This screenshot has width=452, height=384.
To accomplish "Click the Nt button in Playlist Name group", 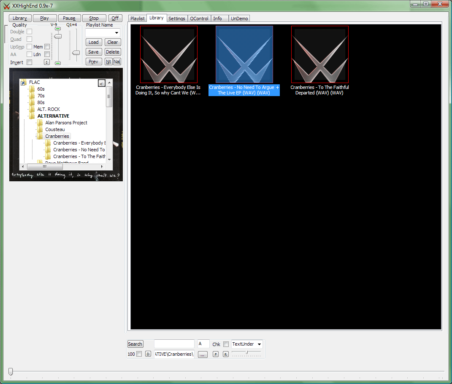I will (108, 62).
